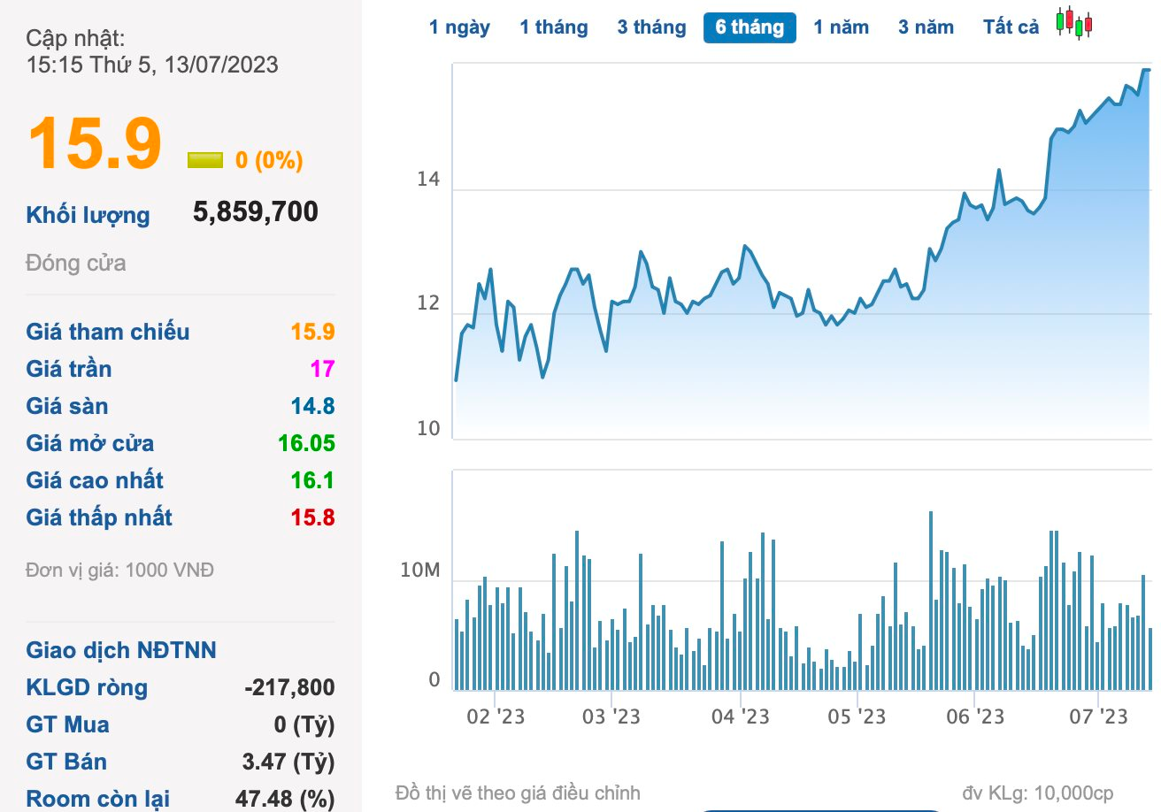Viewport: 1161px width, 812px height.
Task: Click the volume value 5,859,700
Action: [x=256, y=211]
